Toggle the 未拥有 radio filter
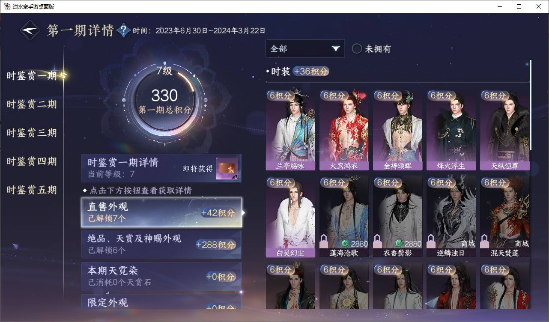 click(357, 49)
